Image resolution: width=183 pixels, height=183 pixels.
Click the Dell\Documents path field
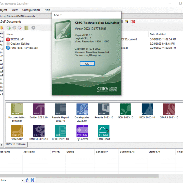pos(26,22)
